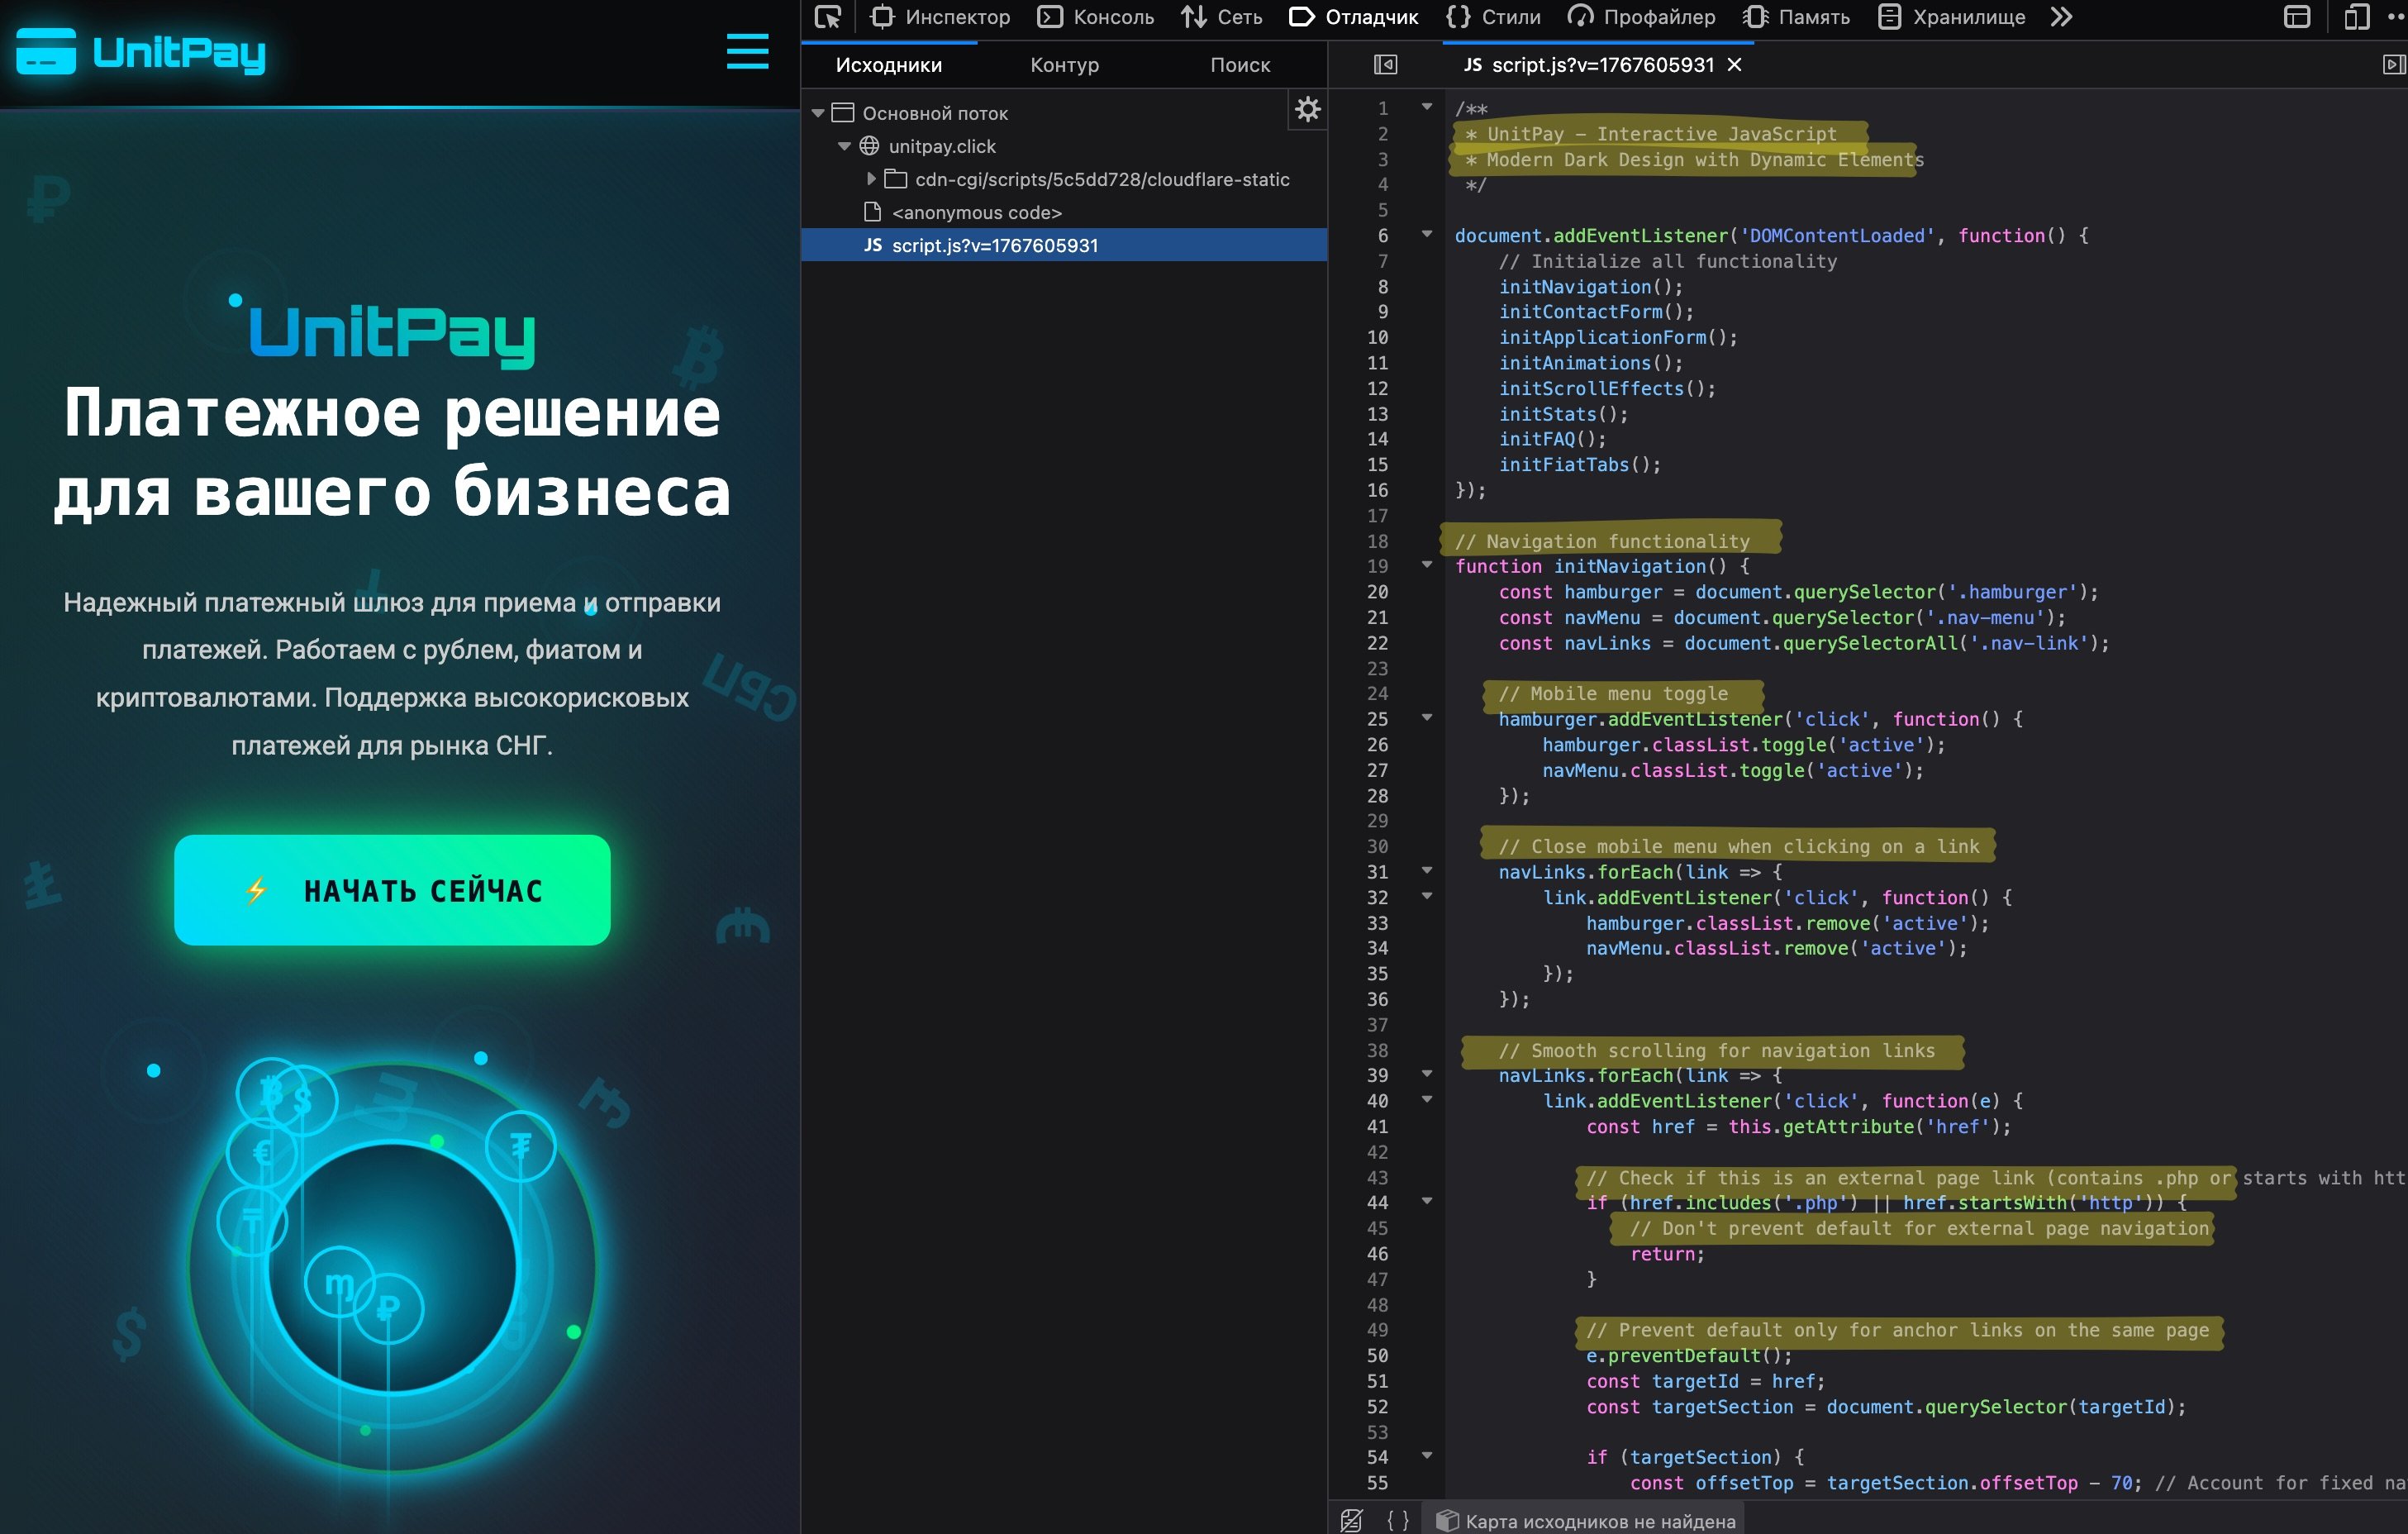Click the blackbox source icon in footer
Viewport: 2408px width, 1534px height.
tap(1351, 1520)
